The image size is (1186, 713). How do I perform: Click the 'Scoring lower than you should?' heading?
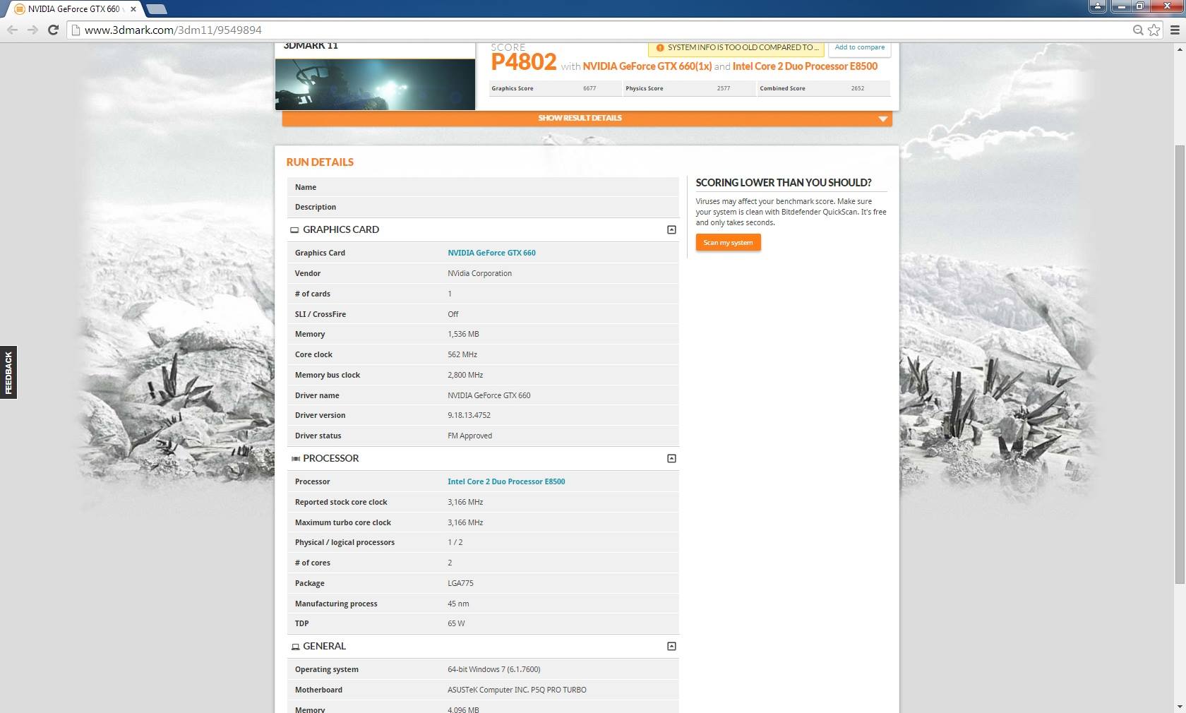coord(784,183)
